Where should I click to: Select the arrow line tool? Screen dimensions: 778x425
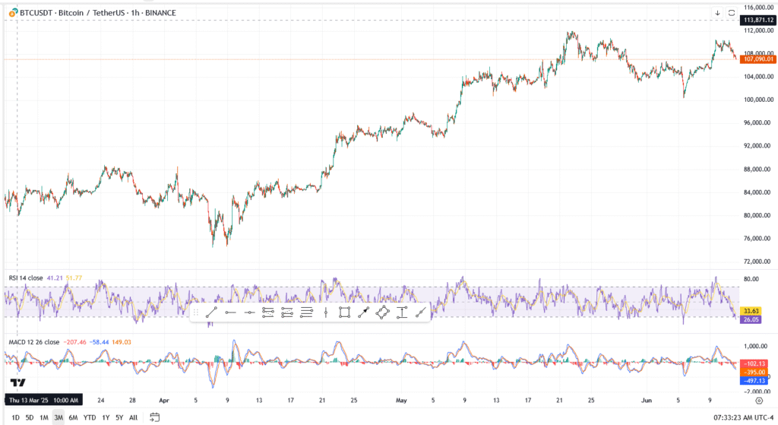(x=363, y=312)
